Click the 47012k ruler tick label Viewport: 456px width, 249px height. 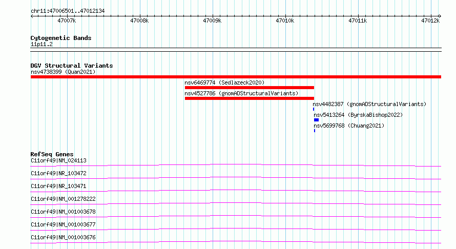pos(430,20)
